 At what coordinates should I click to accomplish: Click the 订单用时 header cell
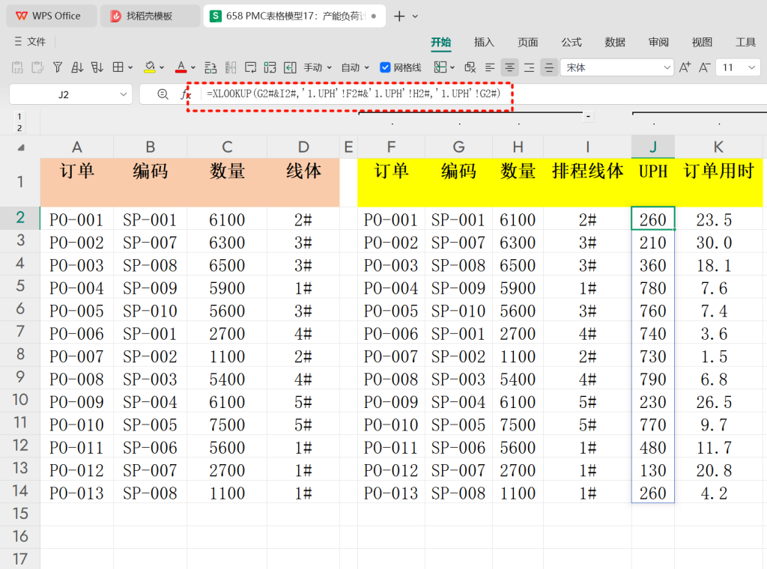click(x=718, y=182)
